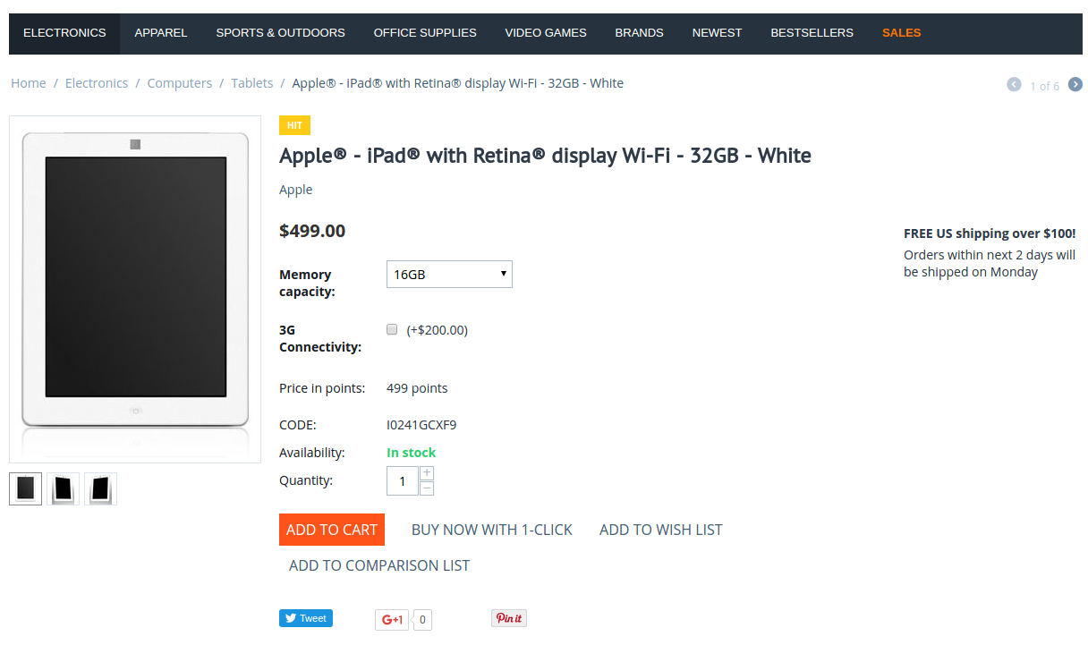1088x645 pixels.
Task: Go to previous product arrow icon
Action: coord(1014,84)
